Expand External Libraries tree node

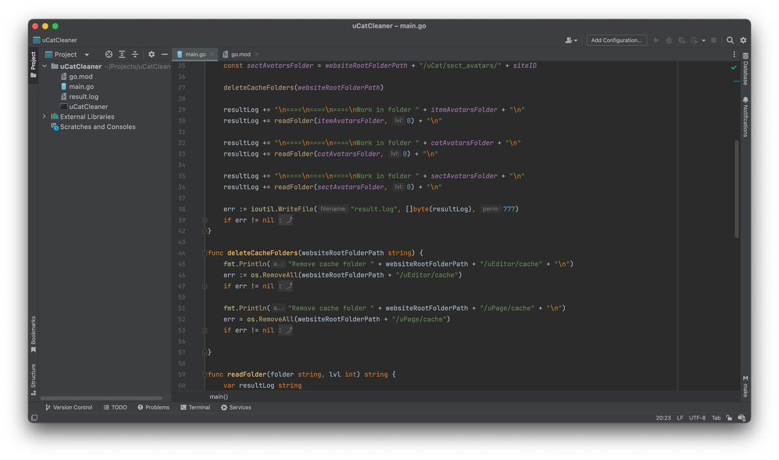point(44,117)
